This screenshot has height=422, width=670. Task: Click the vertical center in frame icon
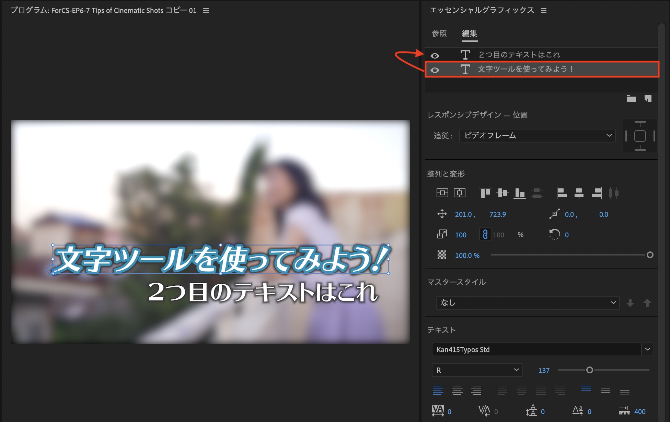[x=442, y=193]
